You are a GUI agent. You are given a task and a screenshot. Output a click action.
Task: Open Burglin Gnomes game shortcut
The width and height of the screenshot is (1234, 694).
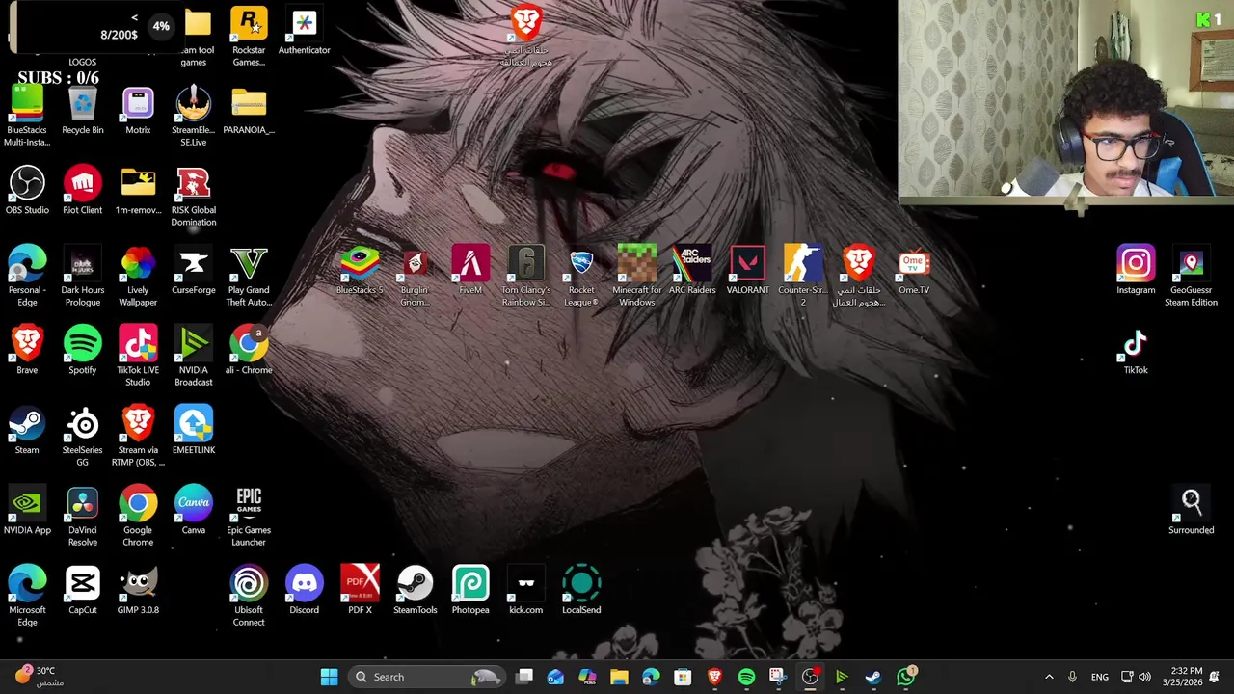click(x=416, y=276)
